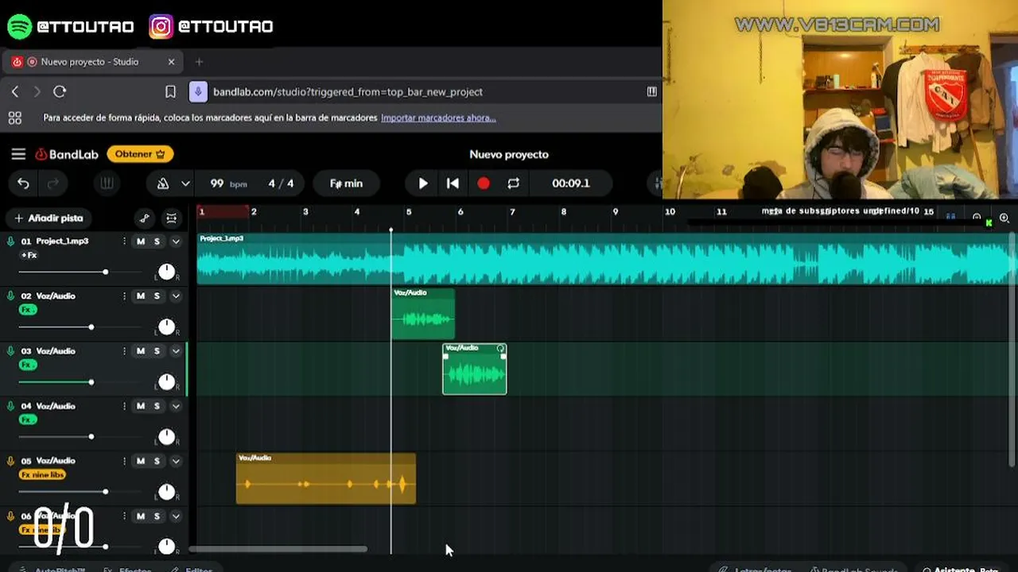Start recording with the red button
The width and height of the screenshot is (1018, 572).
pyautogui.click(x=484, y=184)
